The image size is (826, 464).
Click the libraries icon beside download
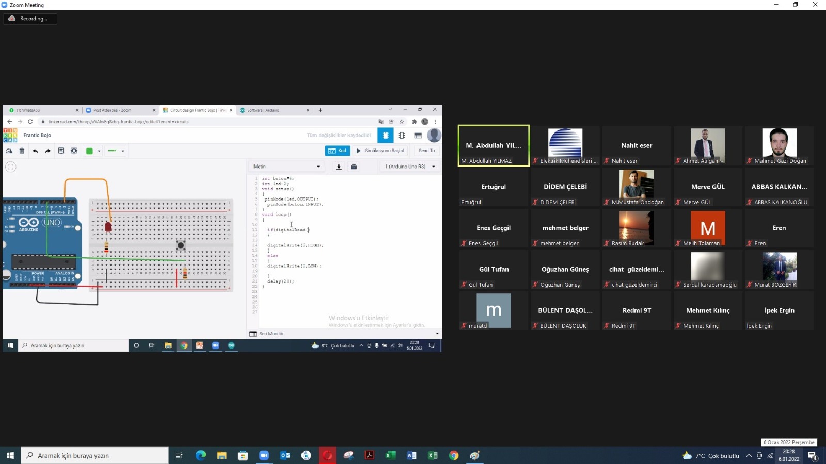[354, 167]
